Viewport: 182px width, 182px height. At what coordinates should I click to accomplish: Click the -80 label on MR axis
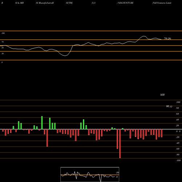(x=178, y=155)
